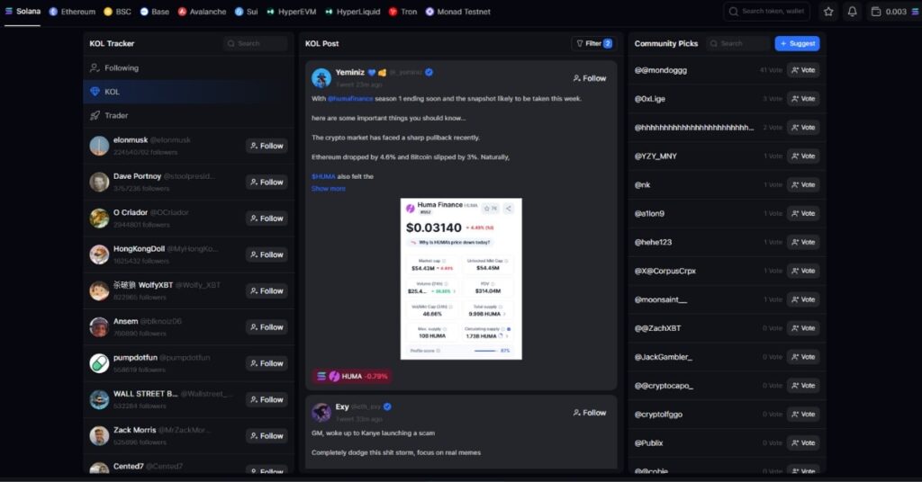Select the Sui chain tab
Viewport: 922px width, 482px height.
tap(246, 12)
